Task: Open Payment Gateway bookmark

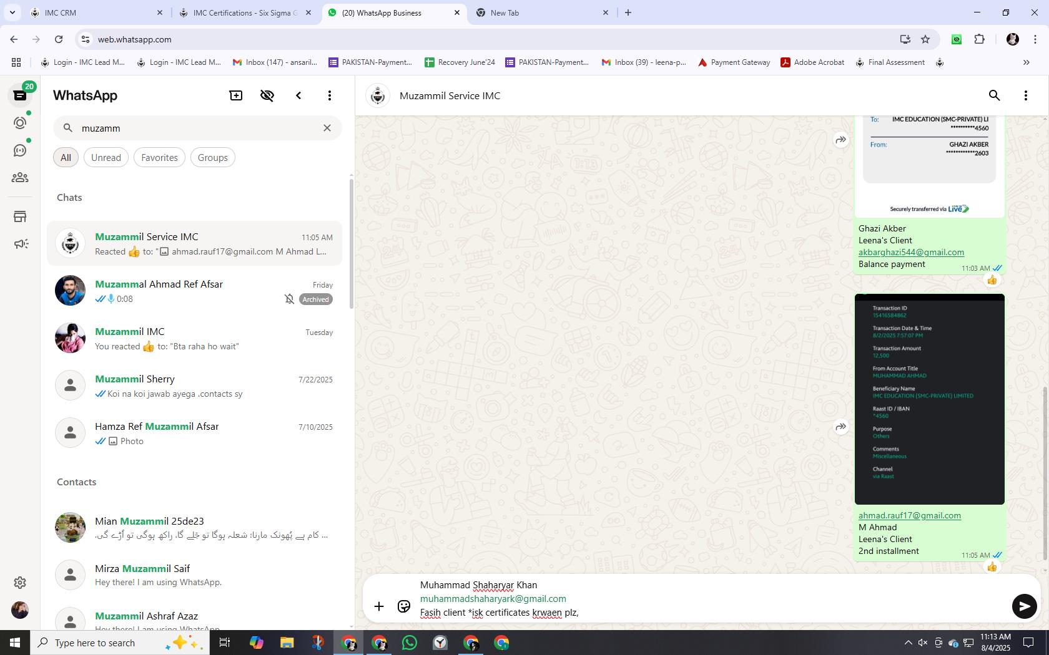Action: pyautogui.click(x=734, y=62)
